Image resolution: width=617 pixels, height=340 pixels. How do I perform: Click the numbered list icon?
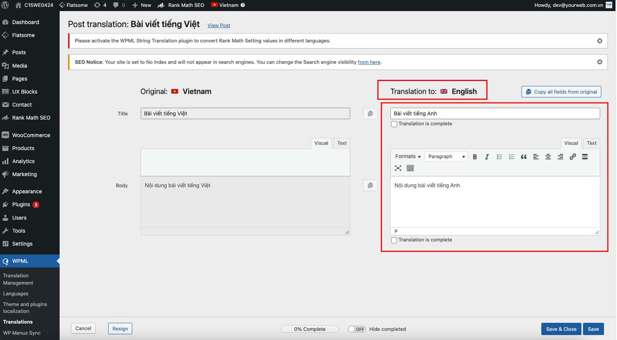511,157
